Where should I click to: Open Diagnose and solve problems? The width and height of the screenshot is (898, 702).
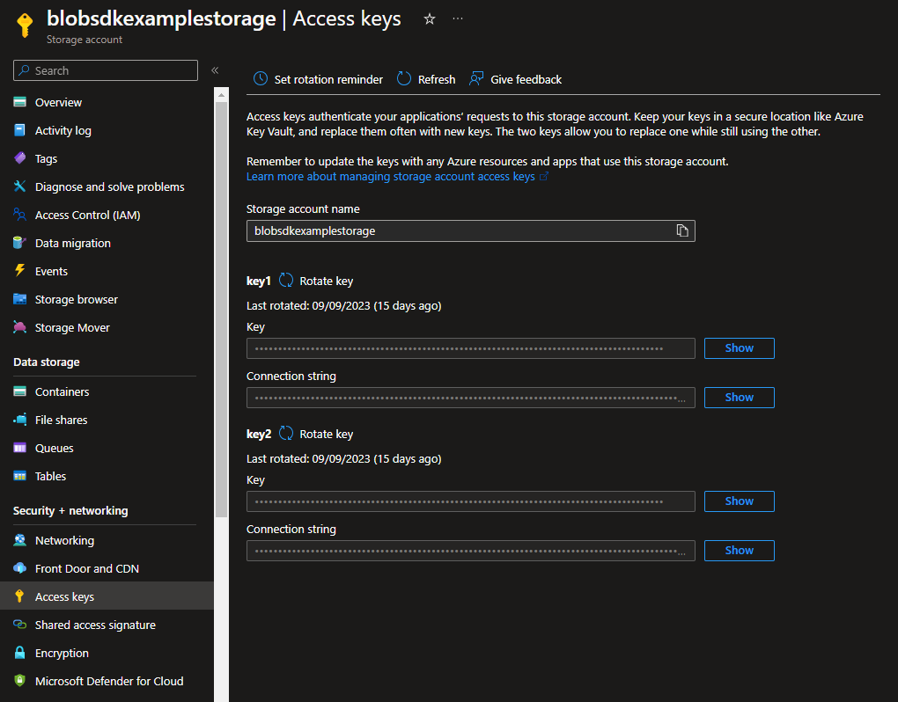[x=108, y=186]
